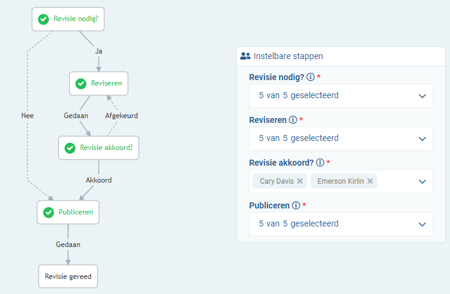Click the info icon beside Reviseren label
Screen dimensions: 450x294
tap(293, 120)
